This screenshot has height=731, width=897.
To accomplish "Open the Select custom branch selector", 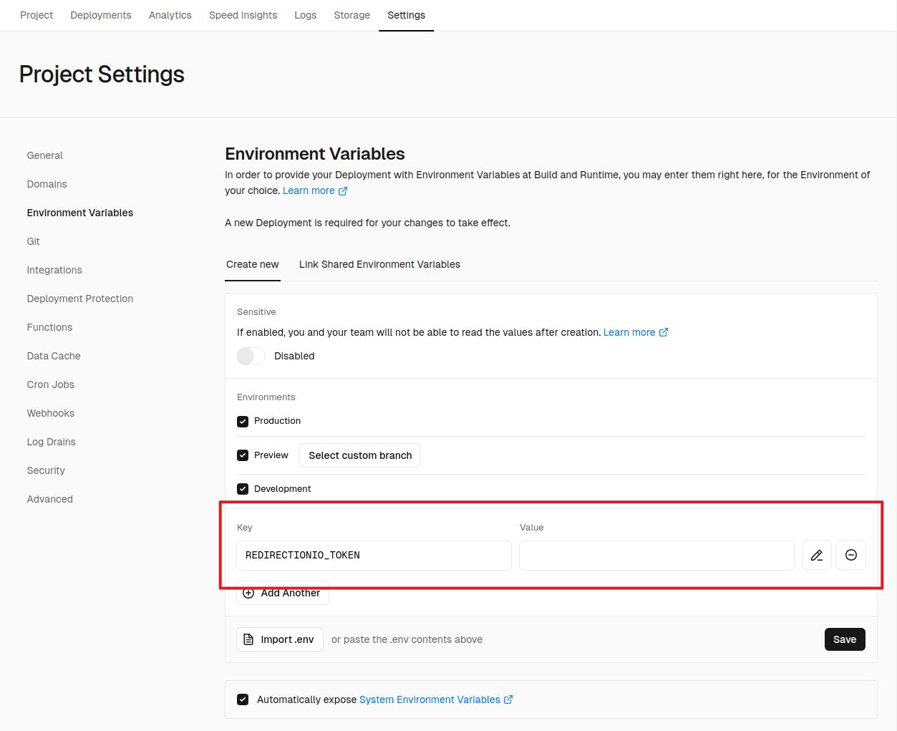I will 360,455.
